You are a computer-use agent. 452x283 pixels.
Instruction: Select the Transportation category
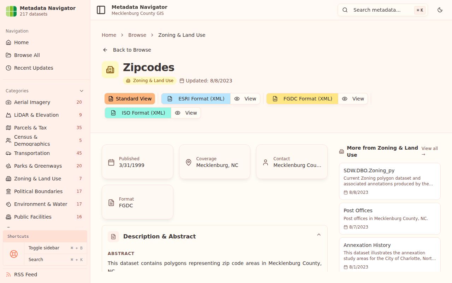coord(45,153)
